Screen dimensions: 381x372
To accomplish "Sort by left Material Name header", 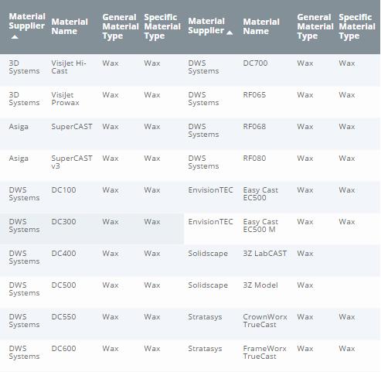I will point(70,26).
